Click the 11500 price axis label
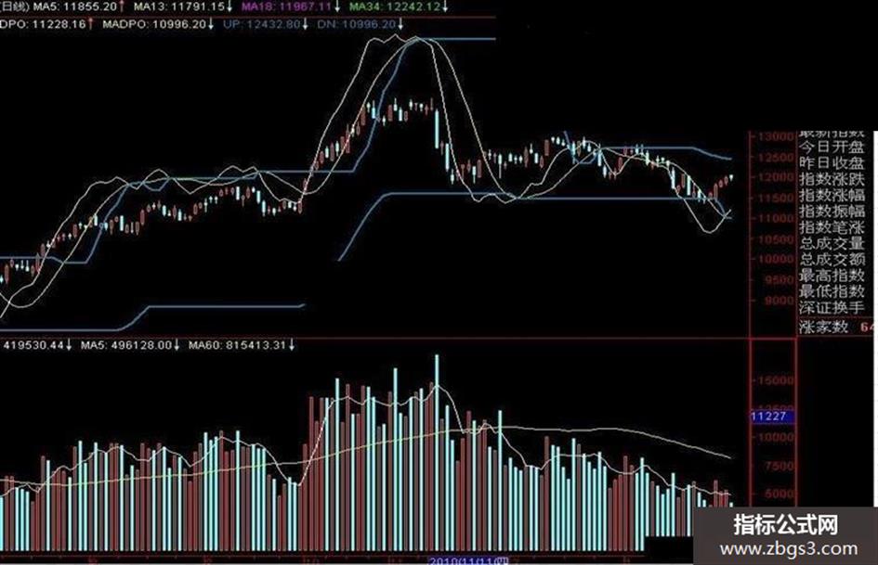This screenshot has height=565, width=878. point(776,199)
